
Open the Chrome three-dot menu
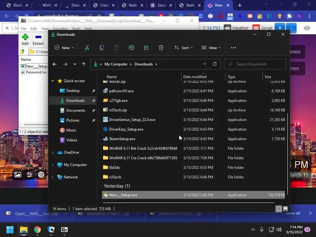(309, 16)
